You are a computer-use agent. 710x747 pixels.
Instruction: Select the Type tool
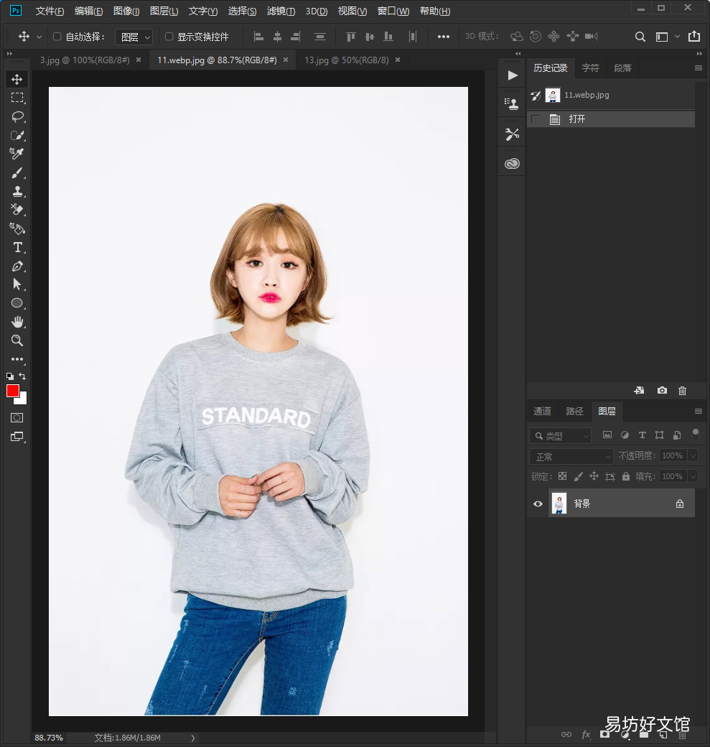click(x=17, y=247)
